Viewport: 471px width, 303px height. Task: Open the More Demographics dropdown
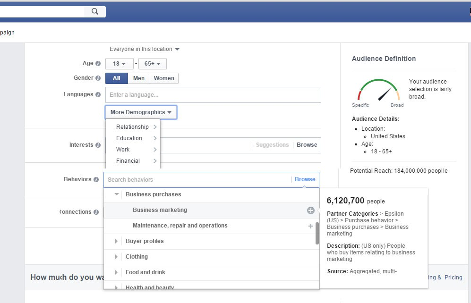[141, 112]
